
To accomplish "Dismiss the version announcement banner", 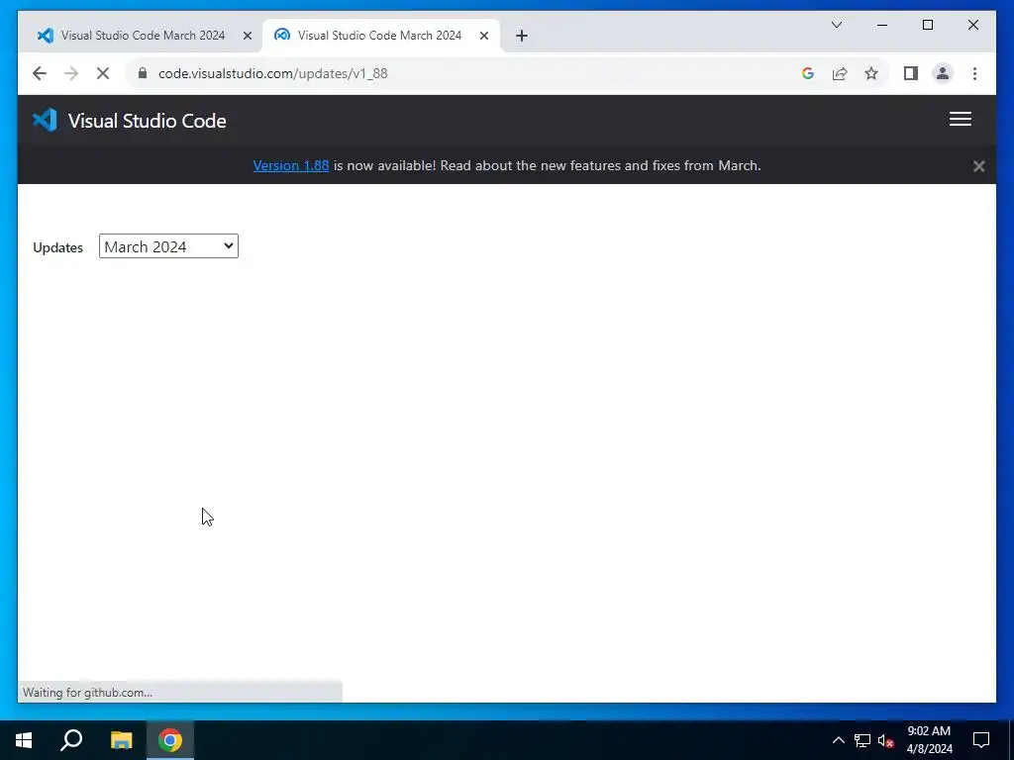I will [979, 166].
